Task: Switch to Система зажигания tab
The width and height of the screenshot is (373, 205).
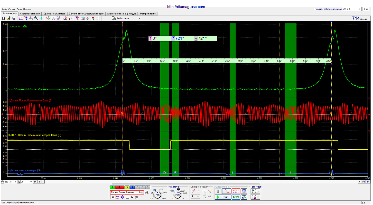Action: [30, 14]
